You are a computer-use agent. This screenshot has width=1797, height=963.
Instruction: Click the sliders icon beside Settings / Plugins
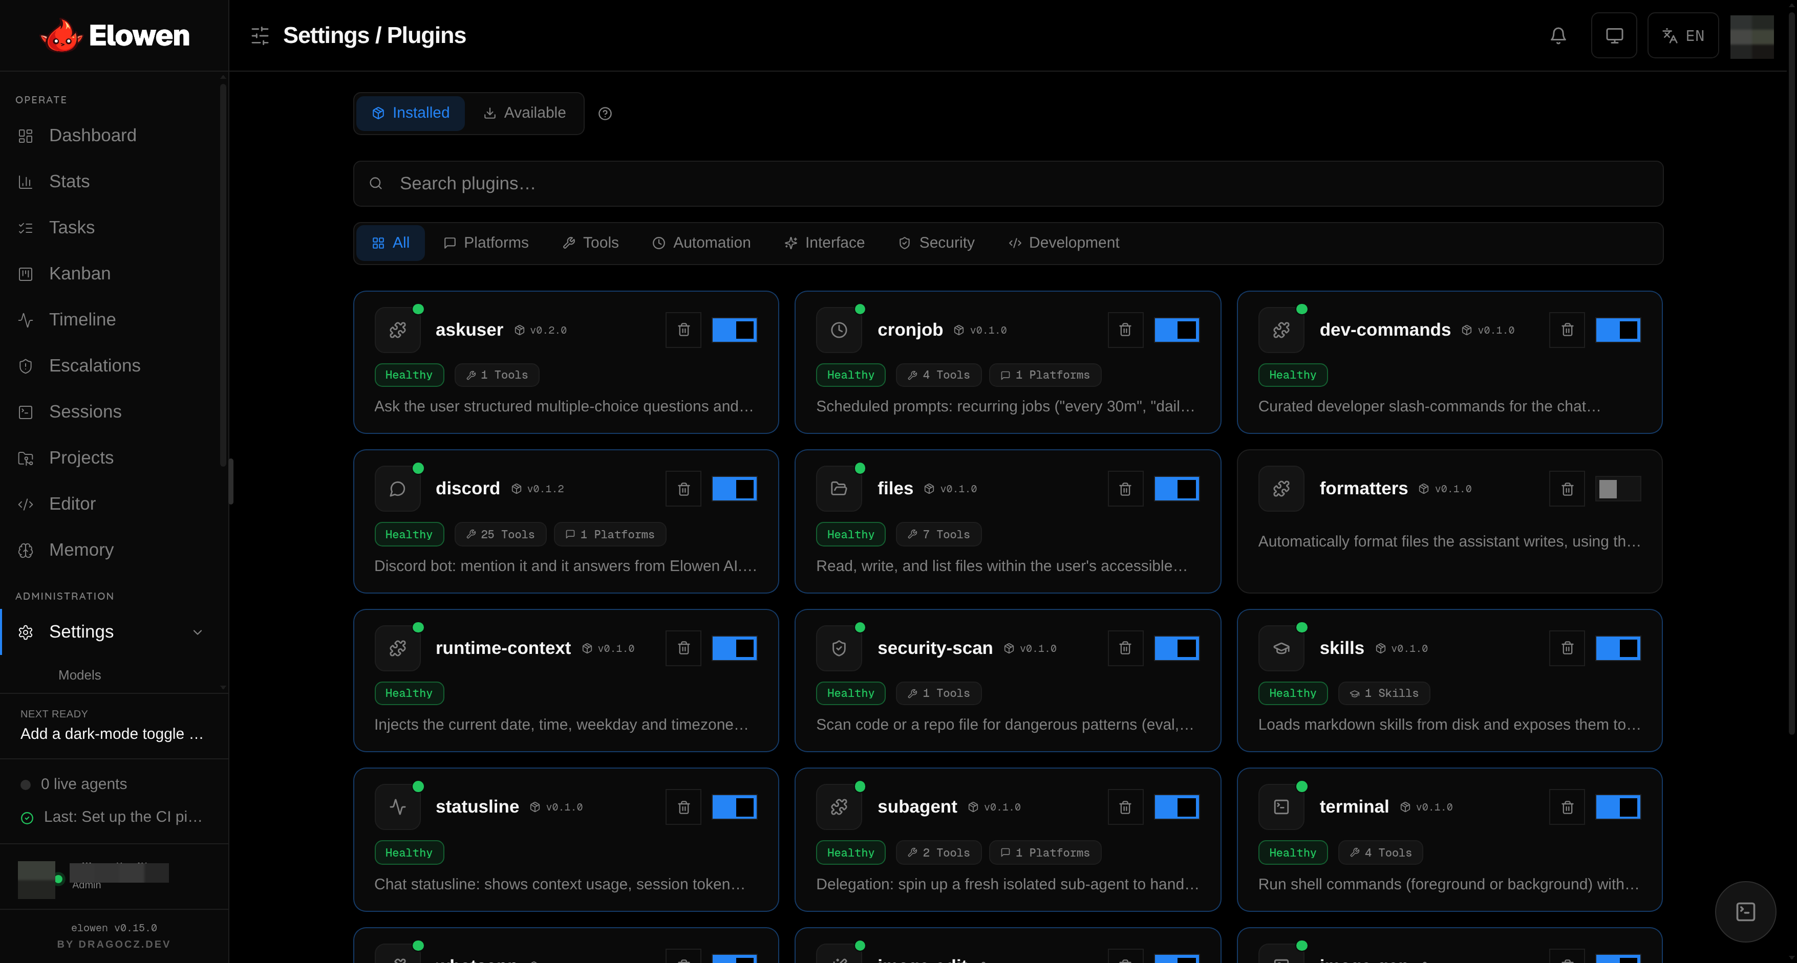260,36
